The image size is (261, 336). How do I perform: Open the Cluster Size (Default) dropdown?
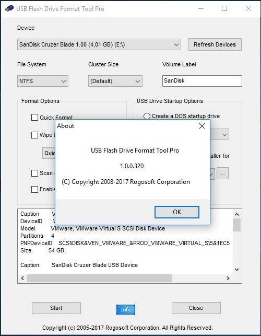click(x=115, y=81)
